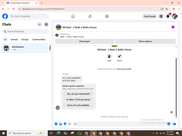Open the Marketplace chat row
Screen dimensions: 182x136
click(25, 48)
